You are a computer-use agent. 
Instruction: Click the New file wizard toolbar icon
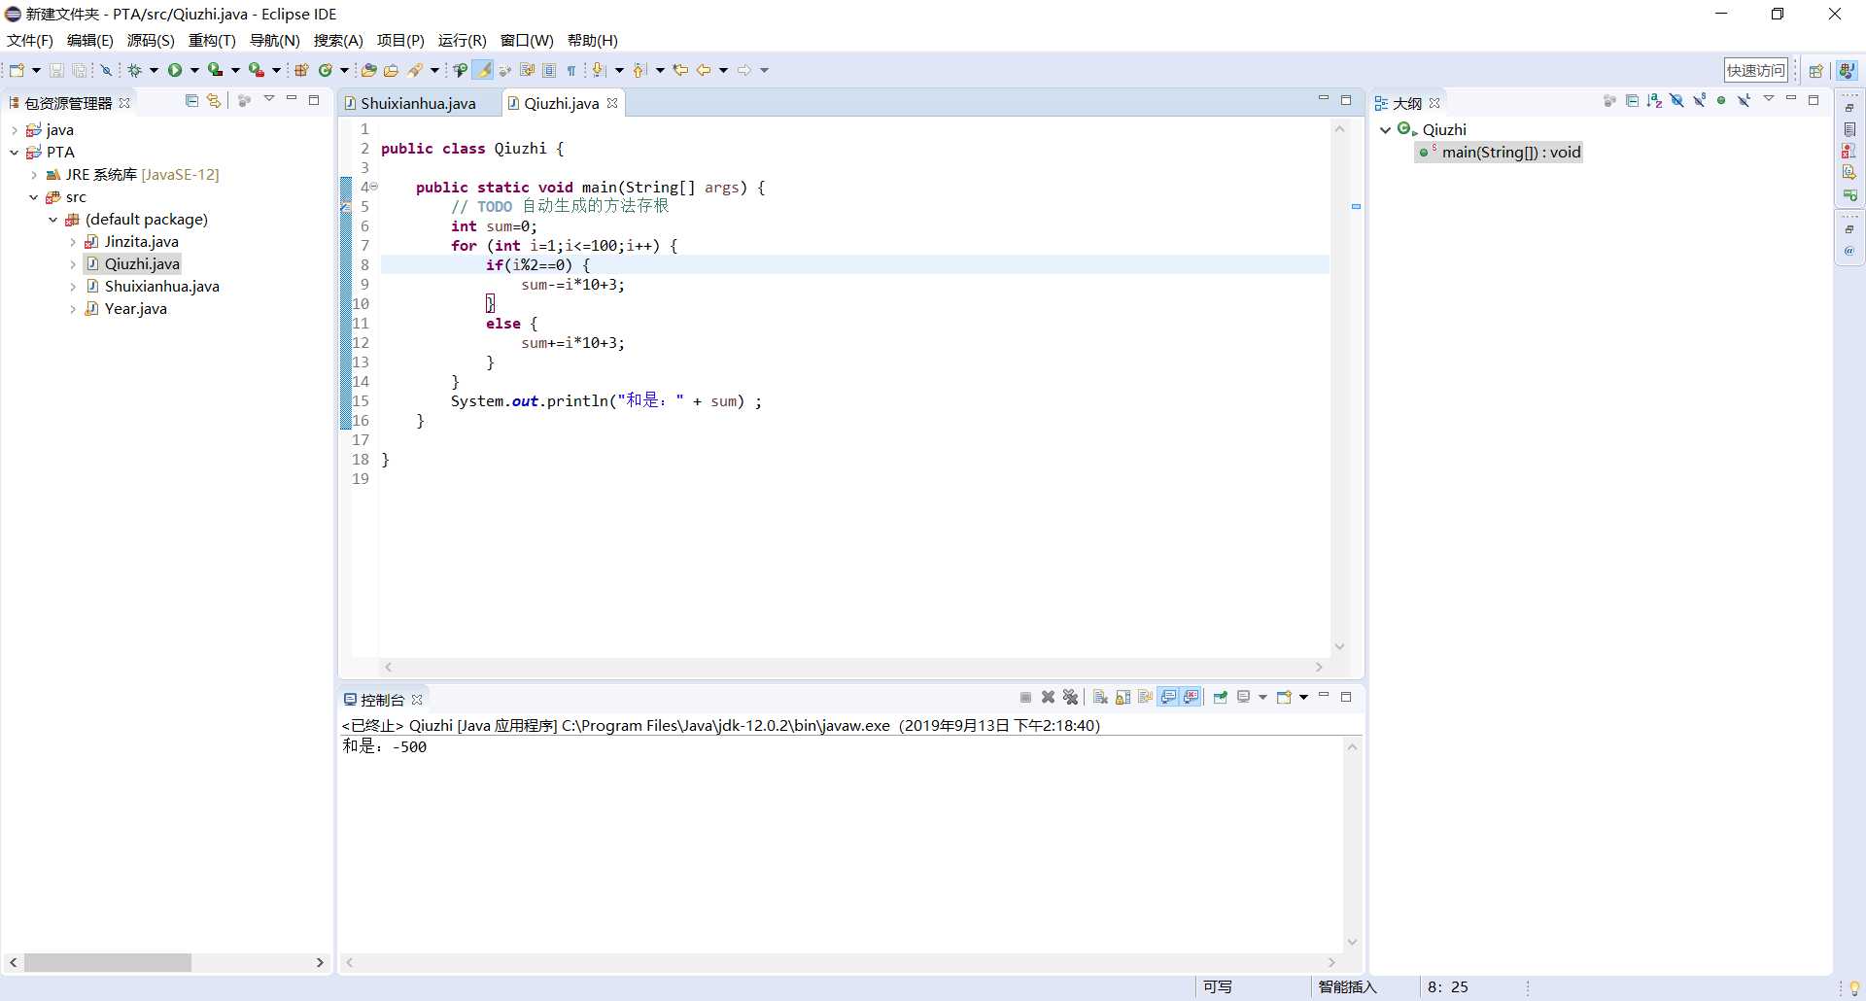point(17,70)
